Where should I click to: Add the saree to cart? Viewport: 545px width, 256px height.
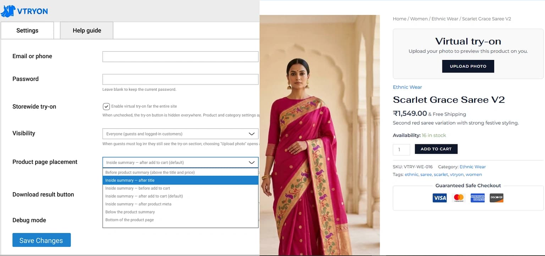(x=436, y=149)
